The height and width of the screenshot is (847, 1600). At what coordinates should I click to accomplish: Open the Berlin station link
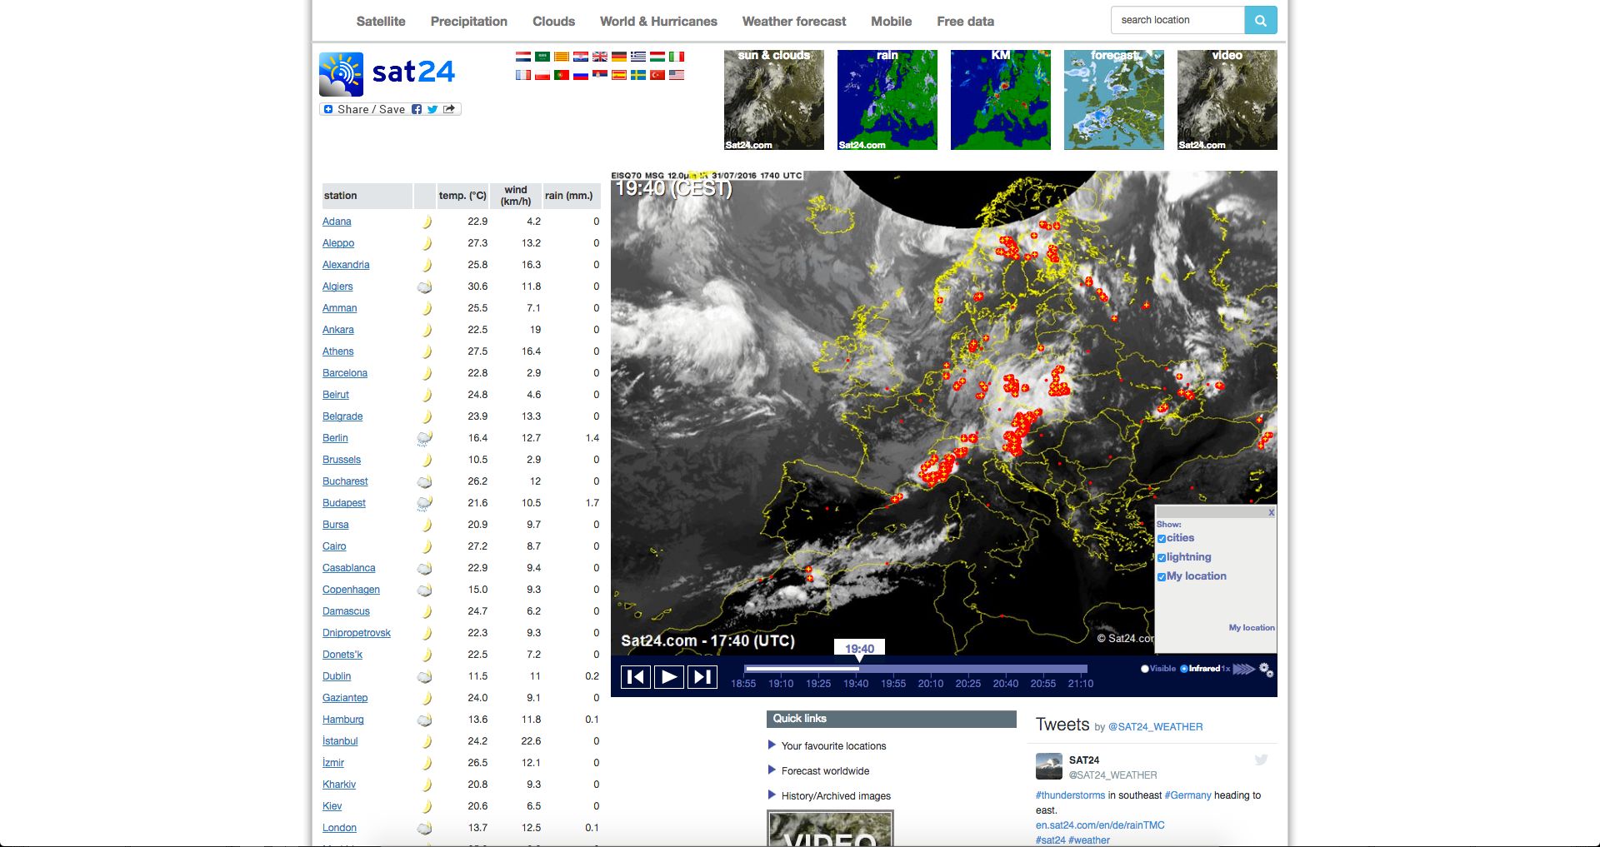tap(335, 438)
